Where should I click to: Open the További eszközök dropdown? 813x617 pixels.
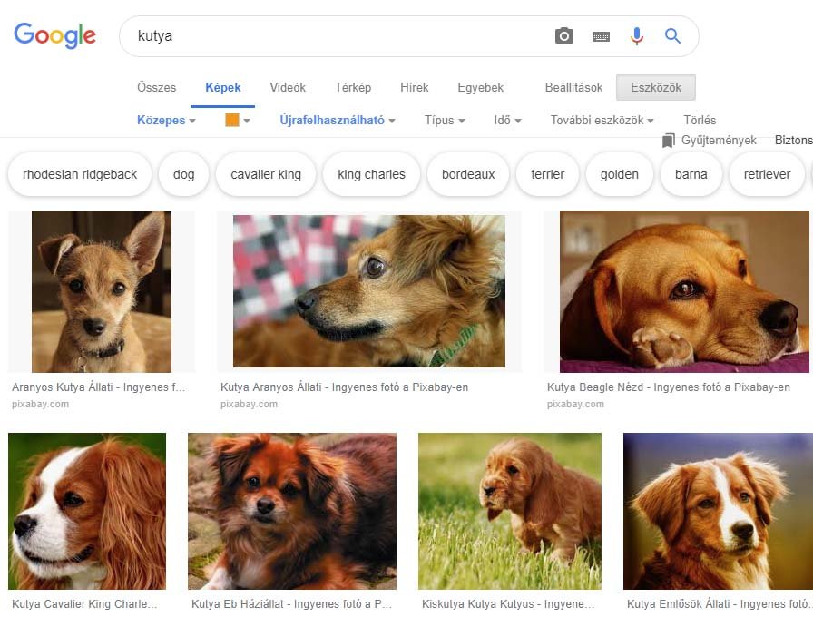pyautogui.click(x=601, y=119)
